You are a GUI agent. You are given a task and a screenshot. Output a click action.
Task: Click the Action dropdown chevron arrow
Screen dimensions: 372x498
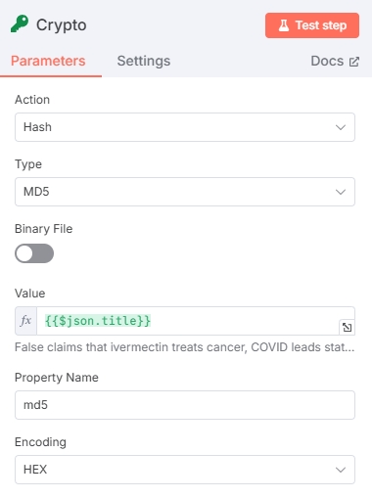click(341, 127)
